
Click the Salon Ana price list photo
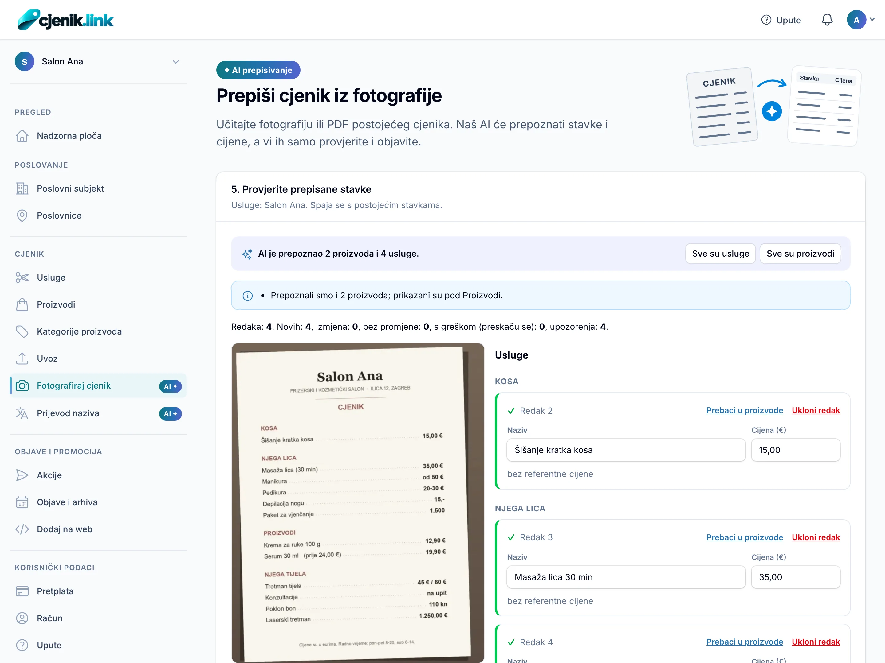point(358,503)
